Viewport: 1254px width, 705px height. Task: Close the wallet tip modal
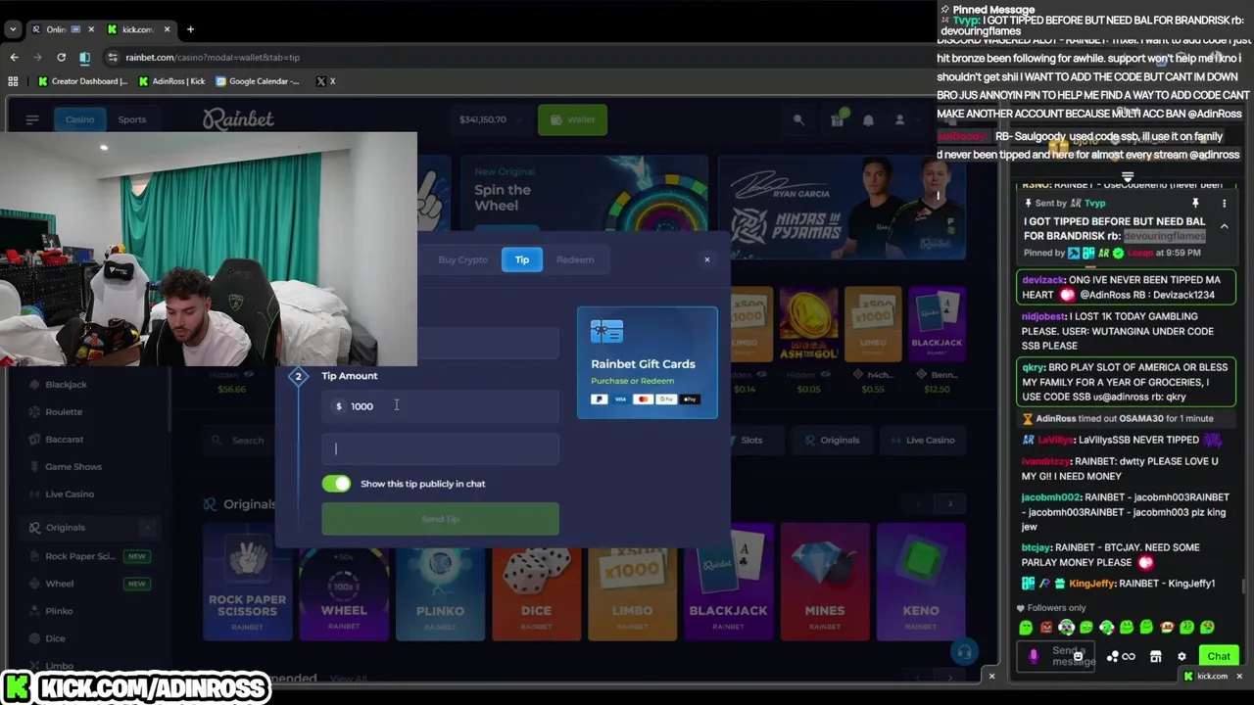coord(707,259)
